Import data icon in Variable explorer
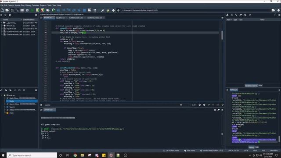This screenshot has height=158, width=281. tap(227, 15)
